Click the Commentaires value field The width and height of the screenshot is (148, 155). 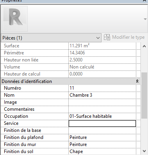pyautogui.click(x=102, y=109)
